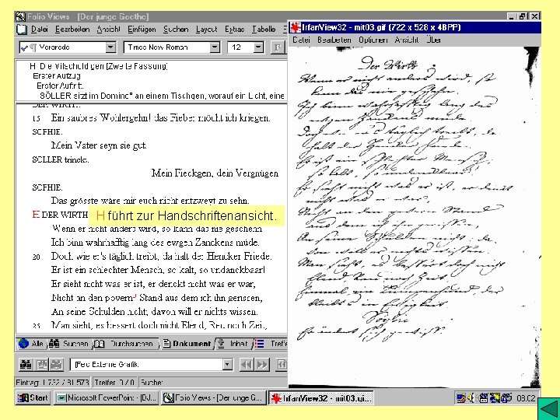Viewport: 560px width, 420px height.
Task: Switch to IrfanView32 mit03 in the taskbar
Action: 321,398
